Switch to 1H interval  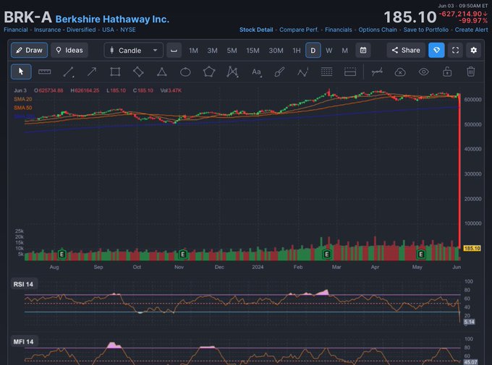point(297,51)
